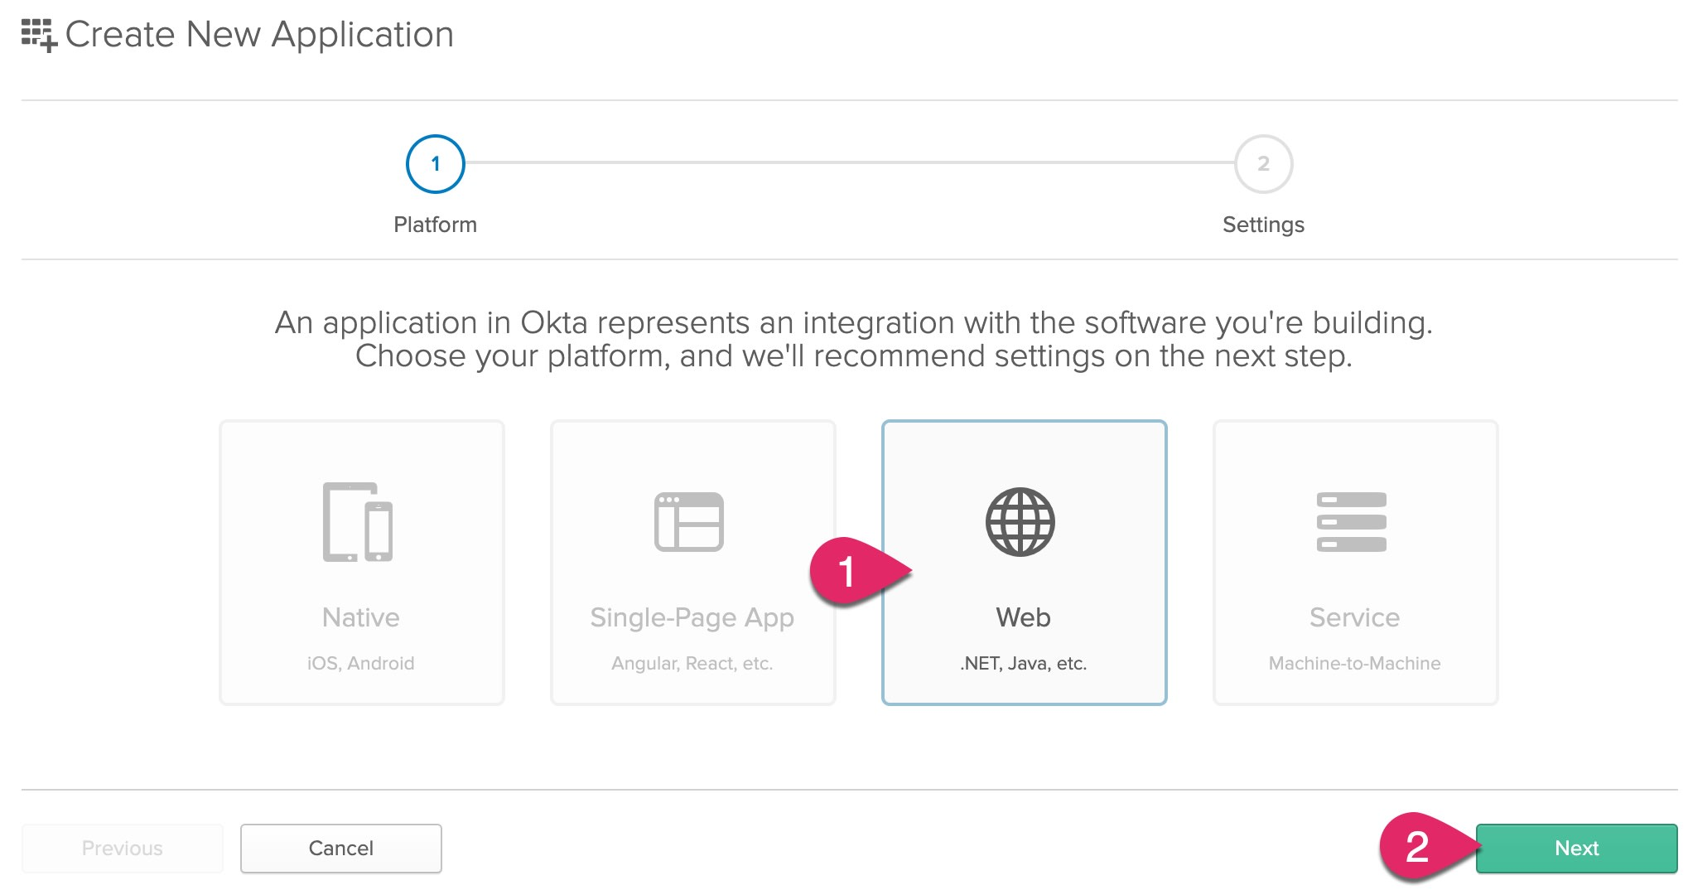Choose the Single-Page App platform card
The width and height of the screenshot is (1688, 890).
(x=693, y=563)
